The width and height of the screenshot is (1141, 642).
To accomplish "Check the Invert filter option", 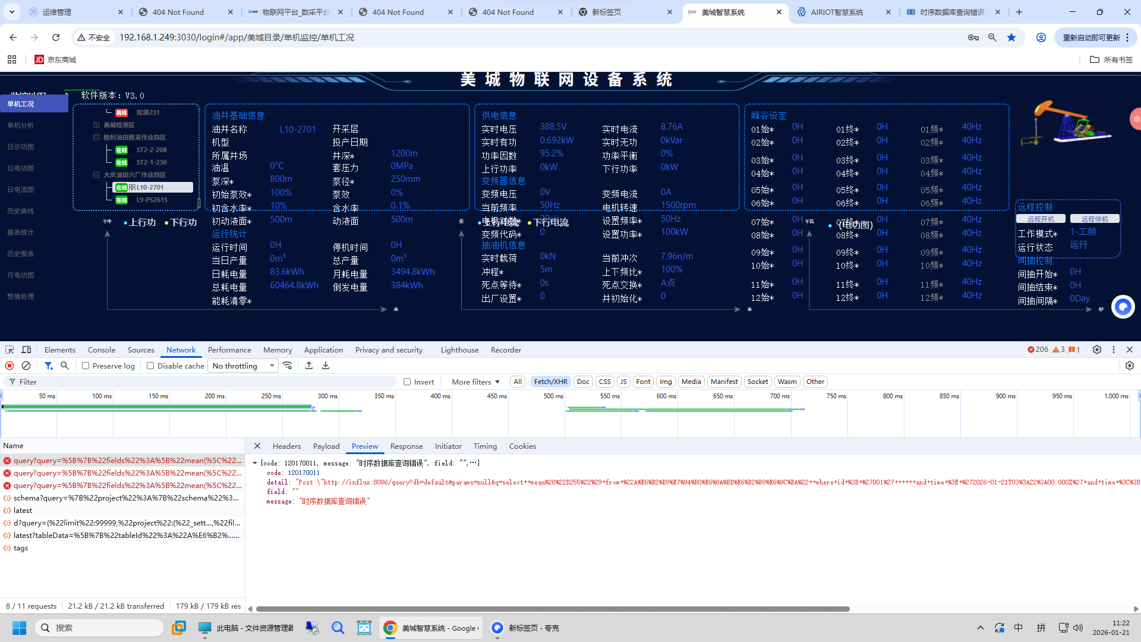I will tap(408, 382).
